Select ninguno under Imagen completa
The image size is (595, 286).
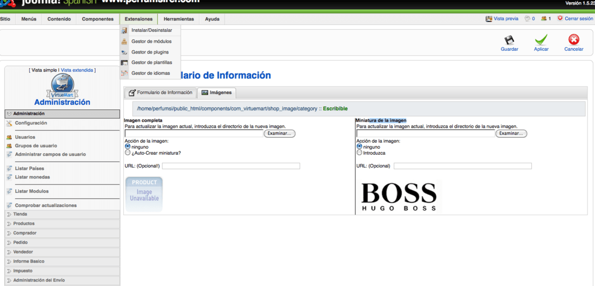point(128,147)
